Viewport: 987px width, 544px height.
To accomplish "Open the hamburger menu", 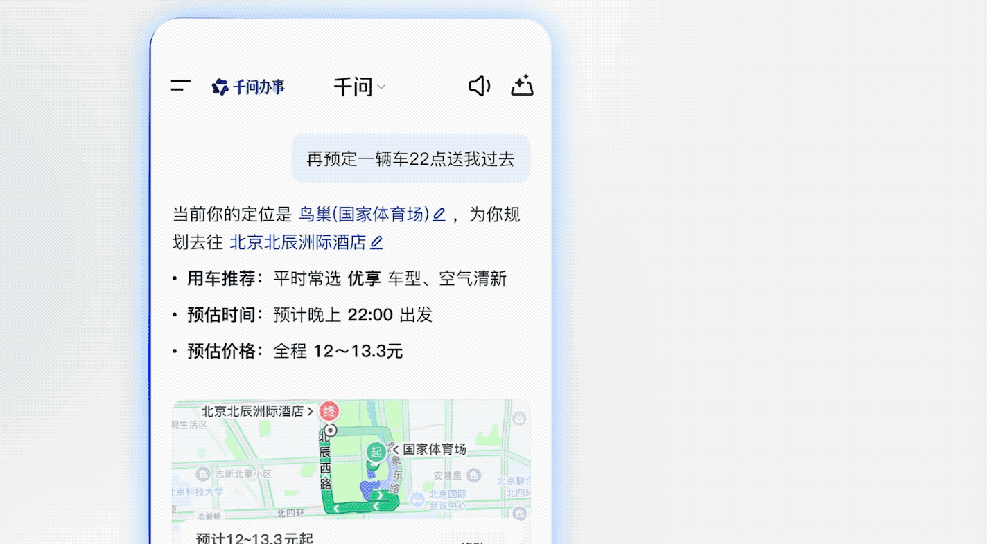I will point(180,86).
